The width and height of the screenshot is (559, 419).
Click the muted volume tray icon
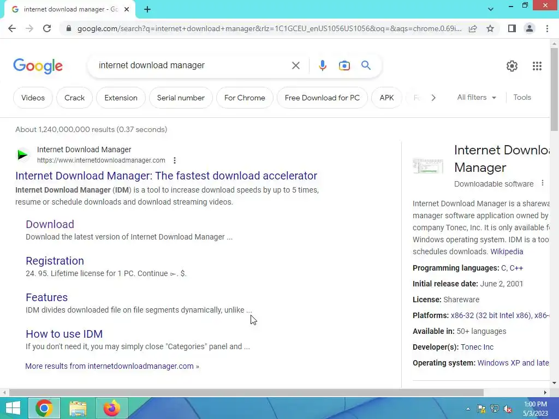[x=508, y=409]
